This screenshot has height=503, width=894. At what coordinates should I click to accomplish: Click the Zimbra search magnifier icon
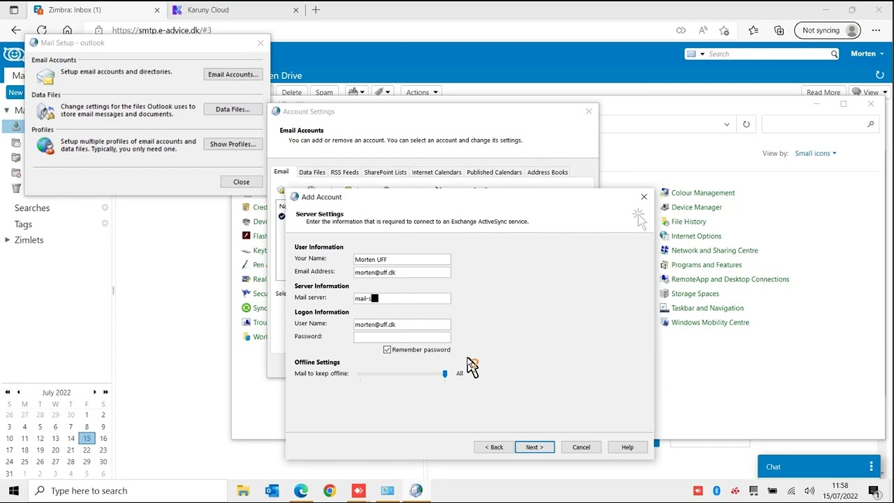(x=834, y=54)
